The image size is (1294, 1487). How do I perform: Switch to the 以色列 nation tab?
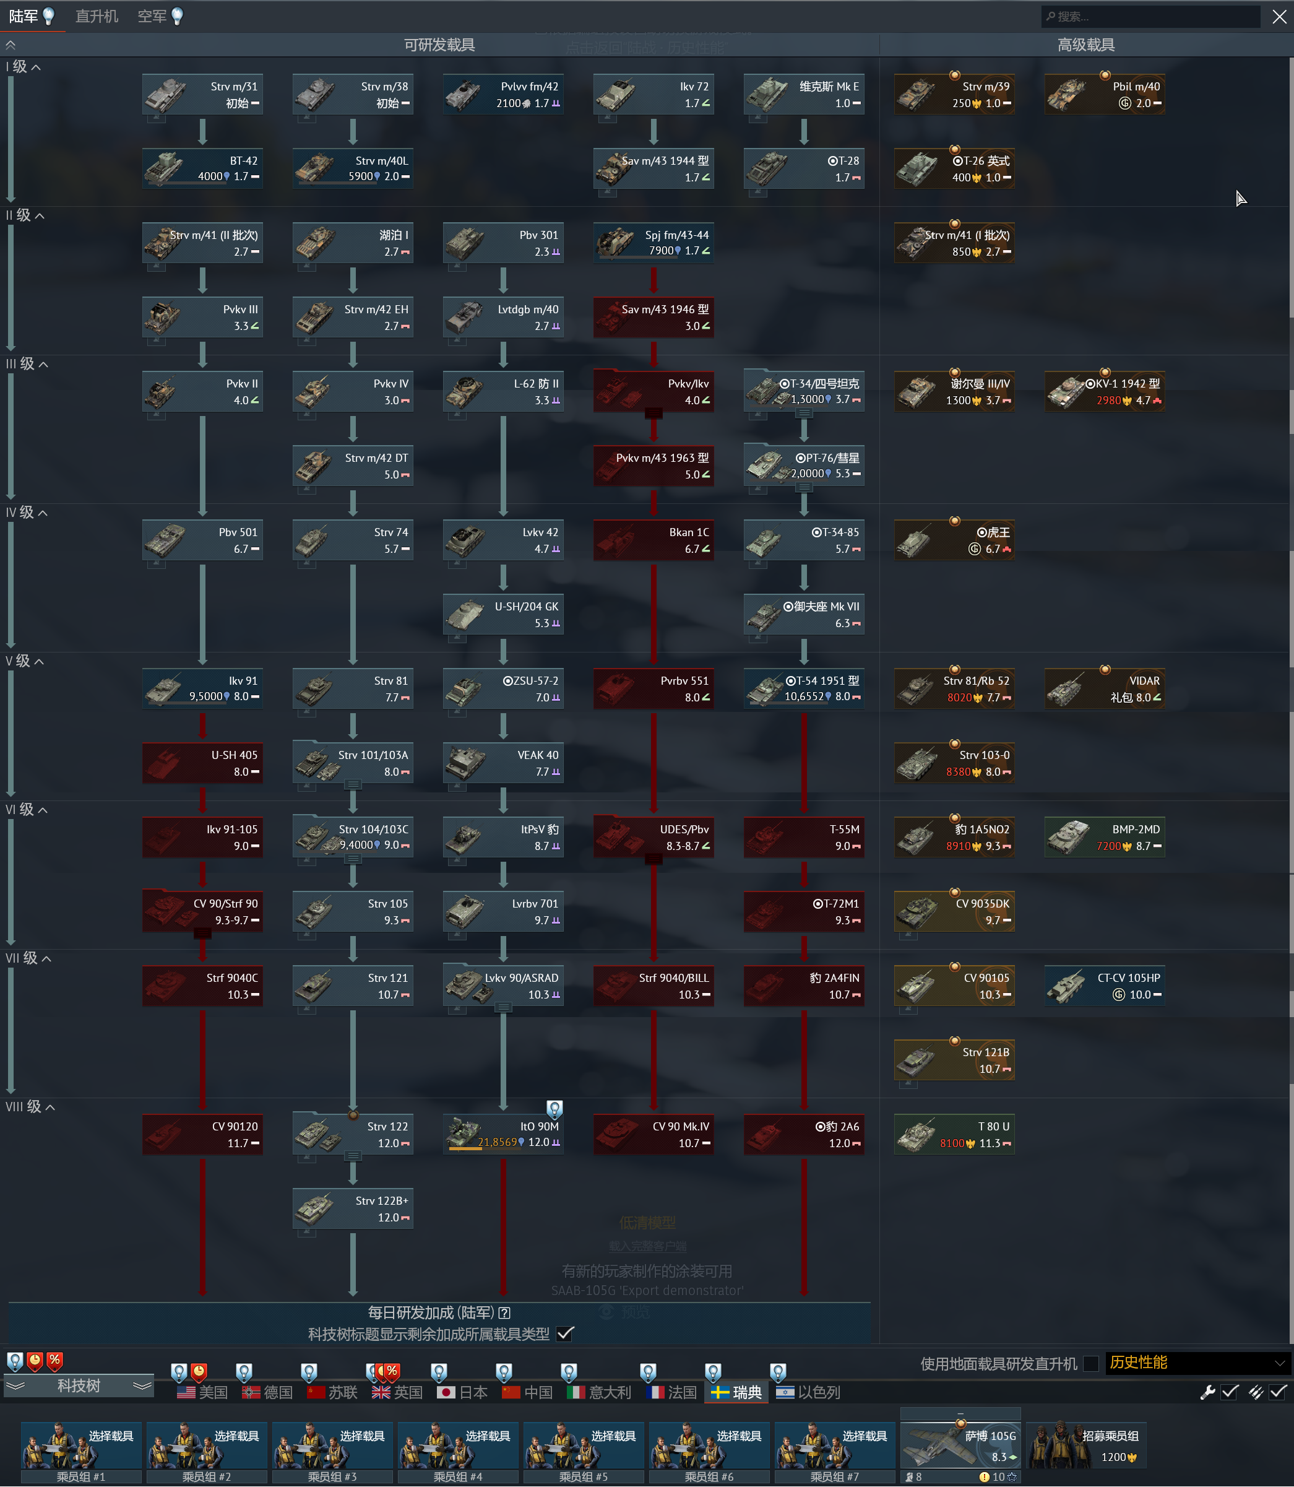coord(808,1392)
